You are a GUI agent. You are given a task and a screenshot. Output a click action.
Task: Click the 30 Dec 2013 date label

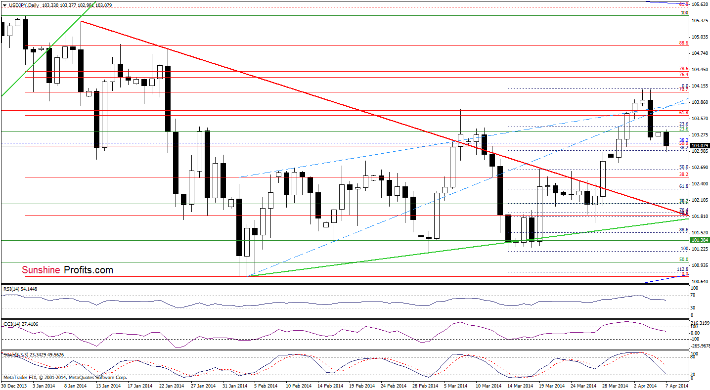13,386
